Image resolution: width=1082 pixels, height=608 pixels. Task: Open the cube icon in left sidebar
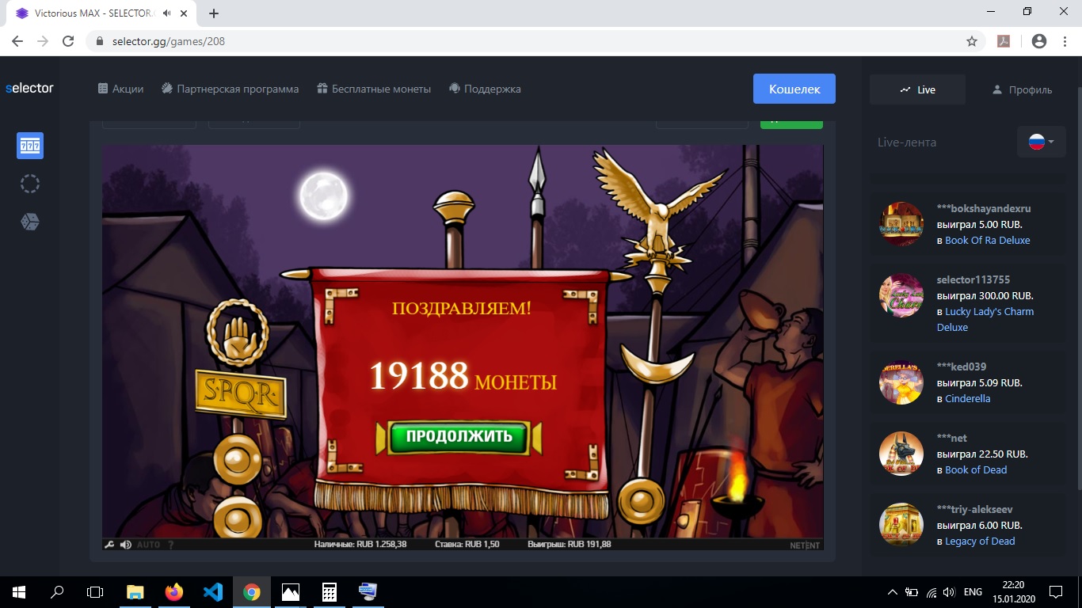pos(30,222)
